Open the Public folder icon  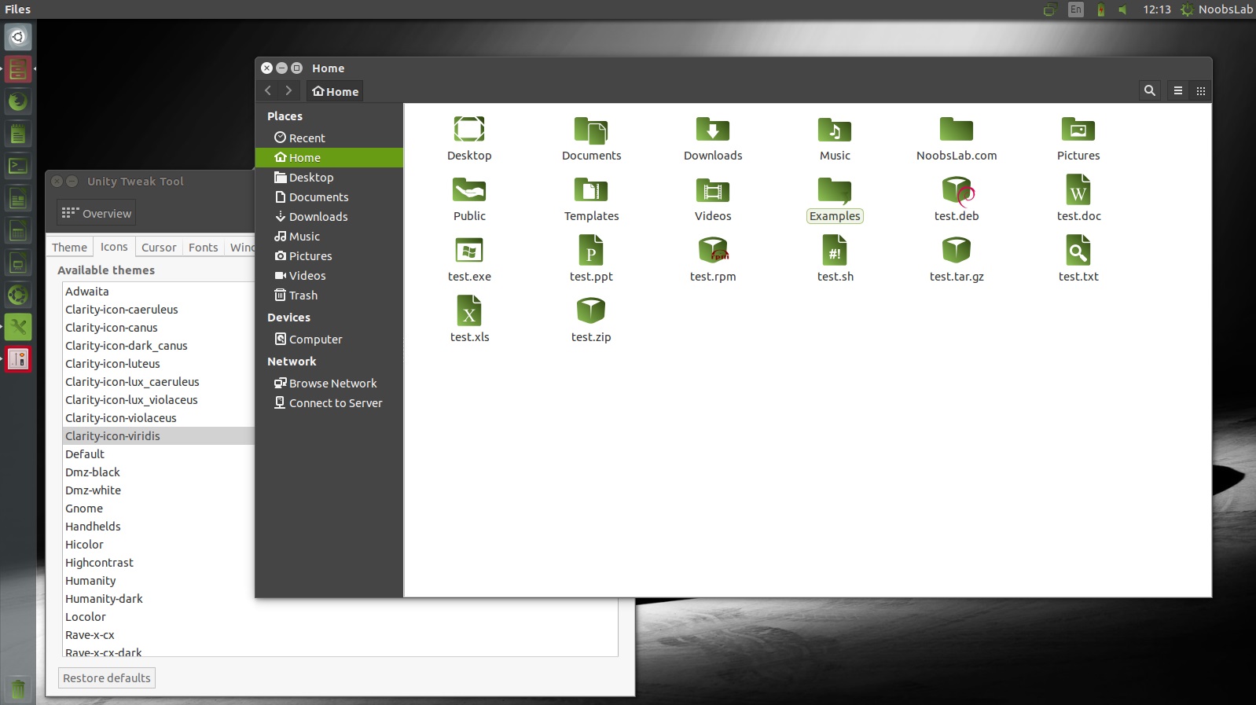pos(469,189)
